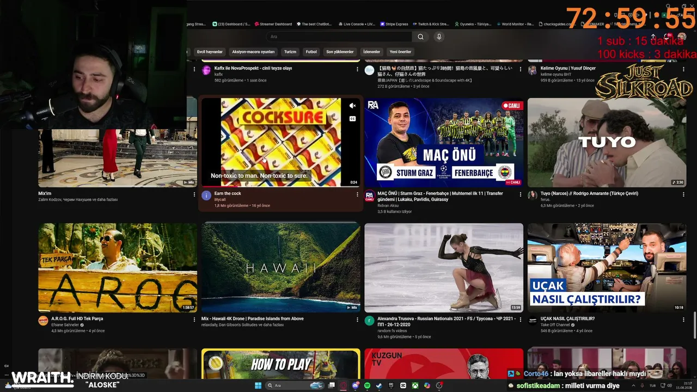This screenshot has width=697, height=392.
Task: Open options menu for 'Kelime Oyunu | Yusuf Dinçer'
Action: click(x=683, y=69)
